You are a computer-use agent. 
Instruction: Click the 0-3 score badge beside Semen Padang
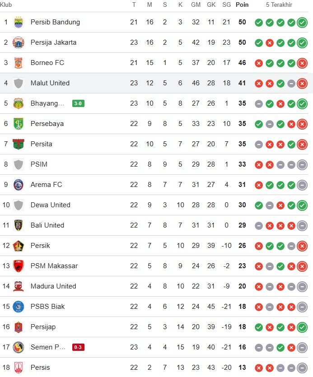click(78, 347)
